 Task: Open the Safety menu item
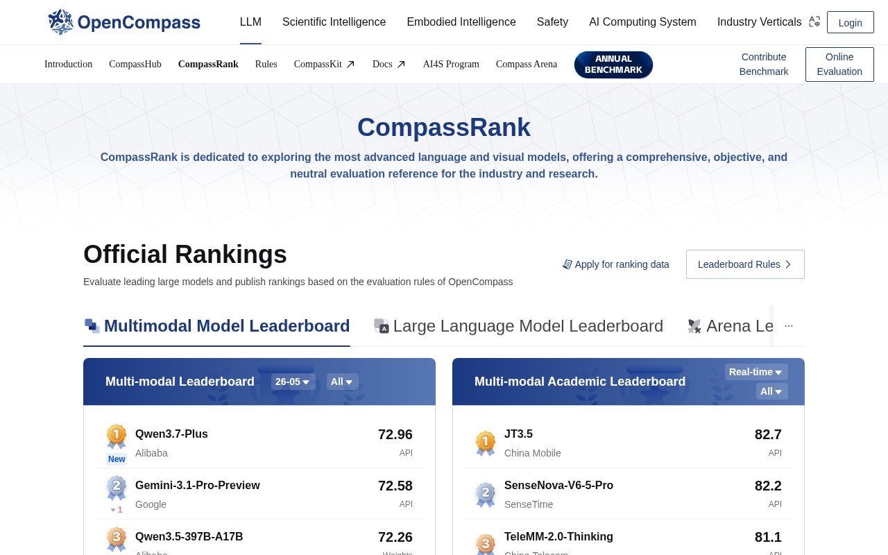pos(552,22)
